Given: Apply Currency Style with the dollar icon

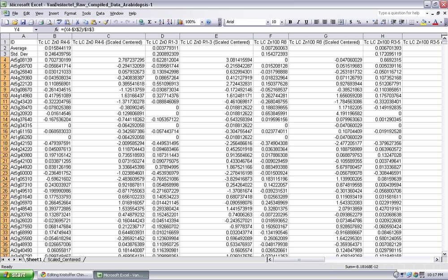Looking at the screenshot, I should tap(351, 22).
